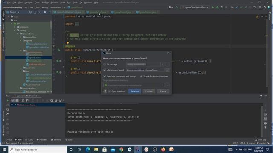
Task: Click the master branch in status bar
Action: point(261,143)
